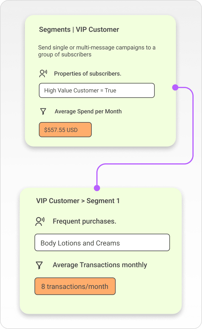Click the Average Spend per Month label
Screen dimensions: 202x329
(88, 112)
